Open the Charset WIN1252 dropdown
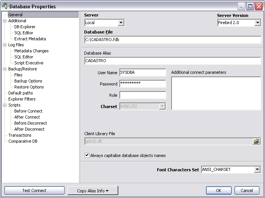 [162, 106]
